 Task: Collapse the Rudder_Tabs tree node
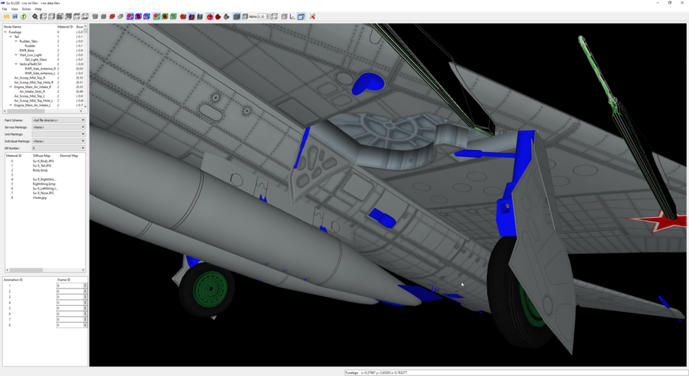click(17, 41)
